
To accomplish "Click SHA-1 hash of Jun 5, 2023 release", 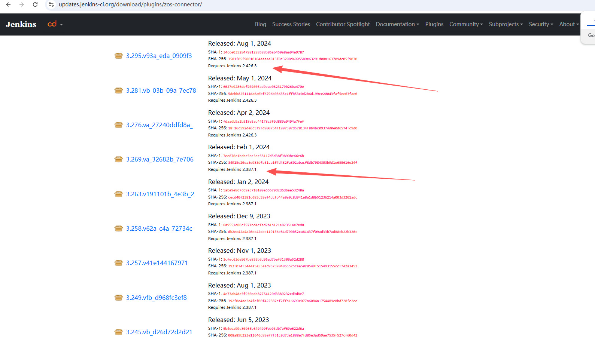I will pyautogui.click(x=264, y=329).
